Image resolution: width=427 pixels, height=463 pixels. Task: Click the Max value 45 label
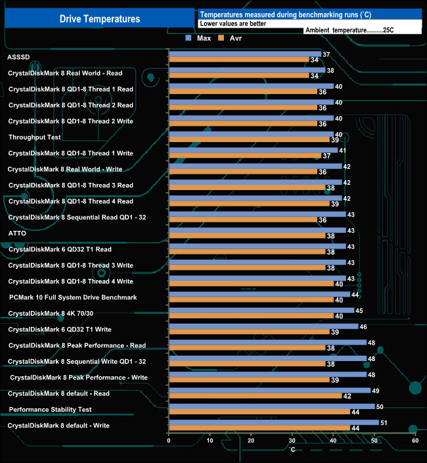(x=359, y=311)
